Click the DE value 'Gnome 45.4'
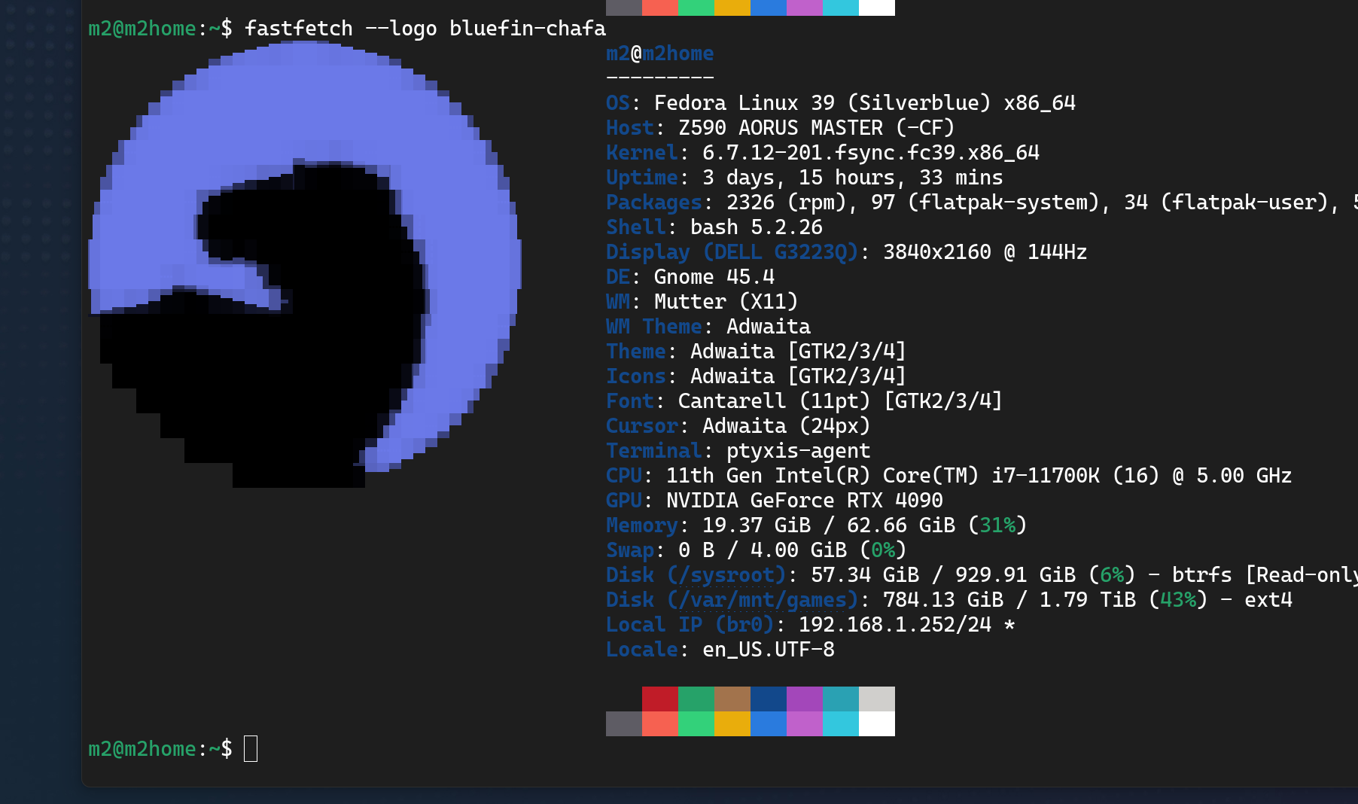This screenshot has height=804, width=1358. [x=714, y=277]
